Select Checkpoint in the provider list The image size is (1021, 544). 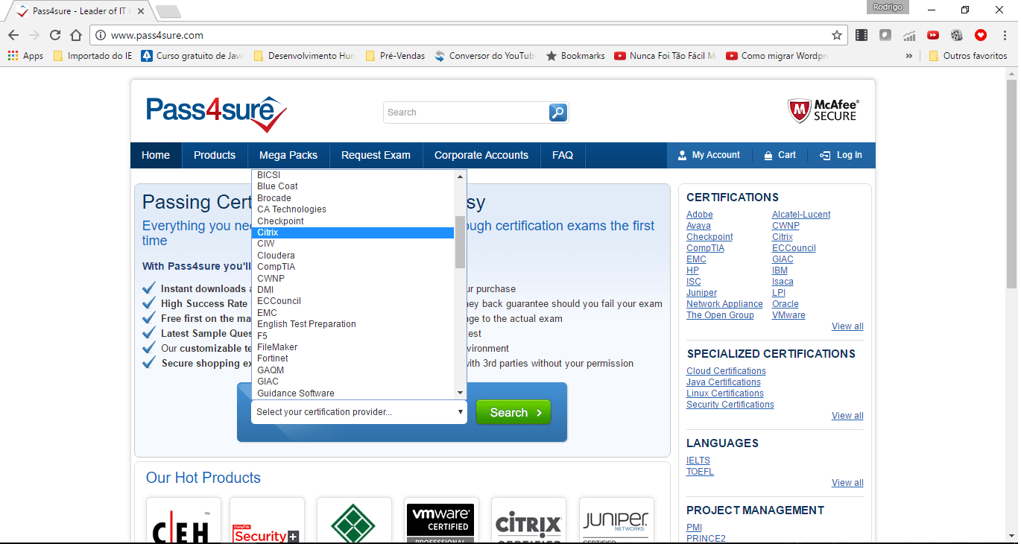(x=353, y=221)
